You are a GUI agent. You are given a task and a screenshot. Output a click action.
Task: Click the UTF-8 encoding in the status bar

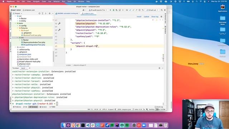coord(104,109)
